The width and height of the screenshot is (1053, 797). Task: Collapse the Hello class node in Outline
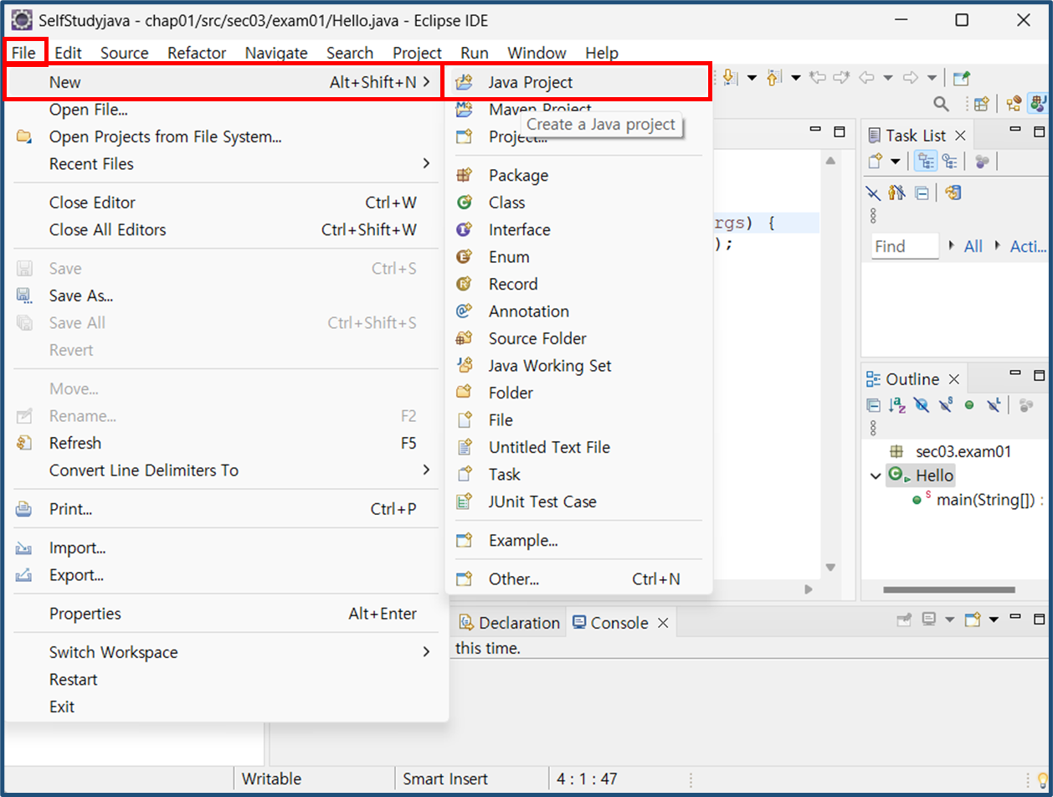[876, 476]
